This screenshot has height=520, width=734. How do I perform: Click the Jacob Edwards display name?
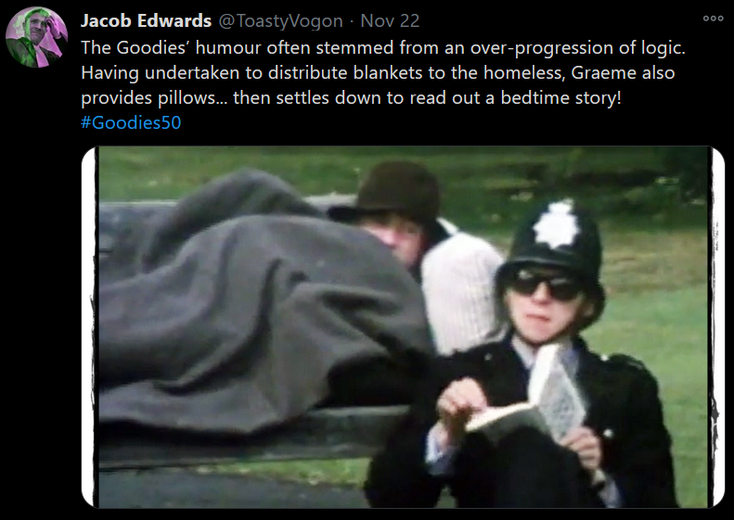tap(146, 20)
